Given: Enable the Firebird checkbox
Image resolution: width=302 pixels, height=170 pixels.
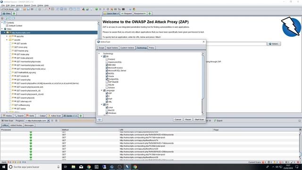Looking at the screenshot, I should (x=107, y=59).
